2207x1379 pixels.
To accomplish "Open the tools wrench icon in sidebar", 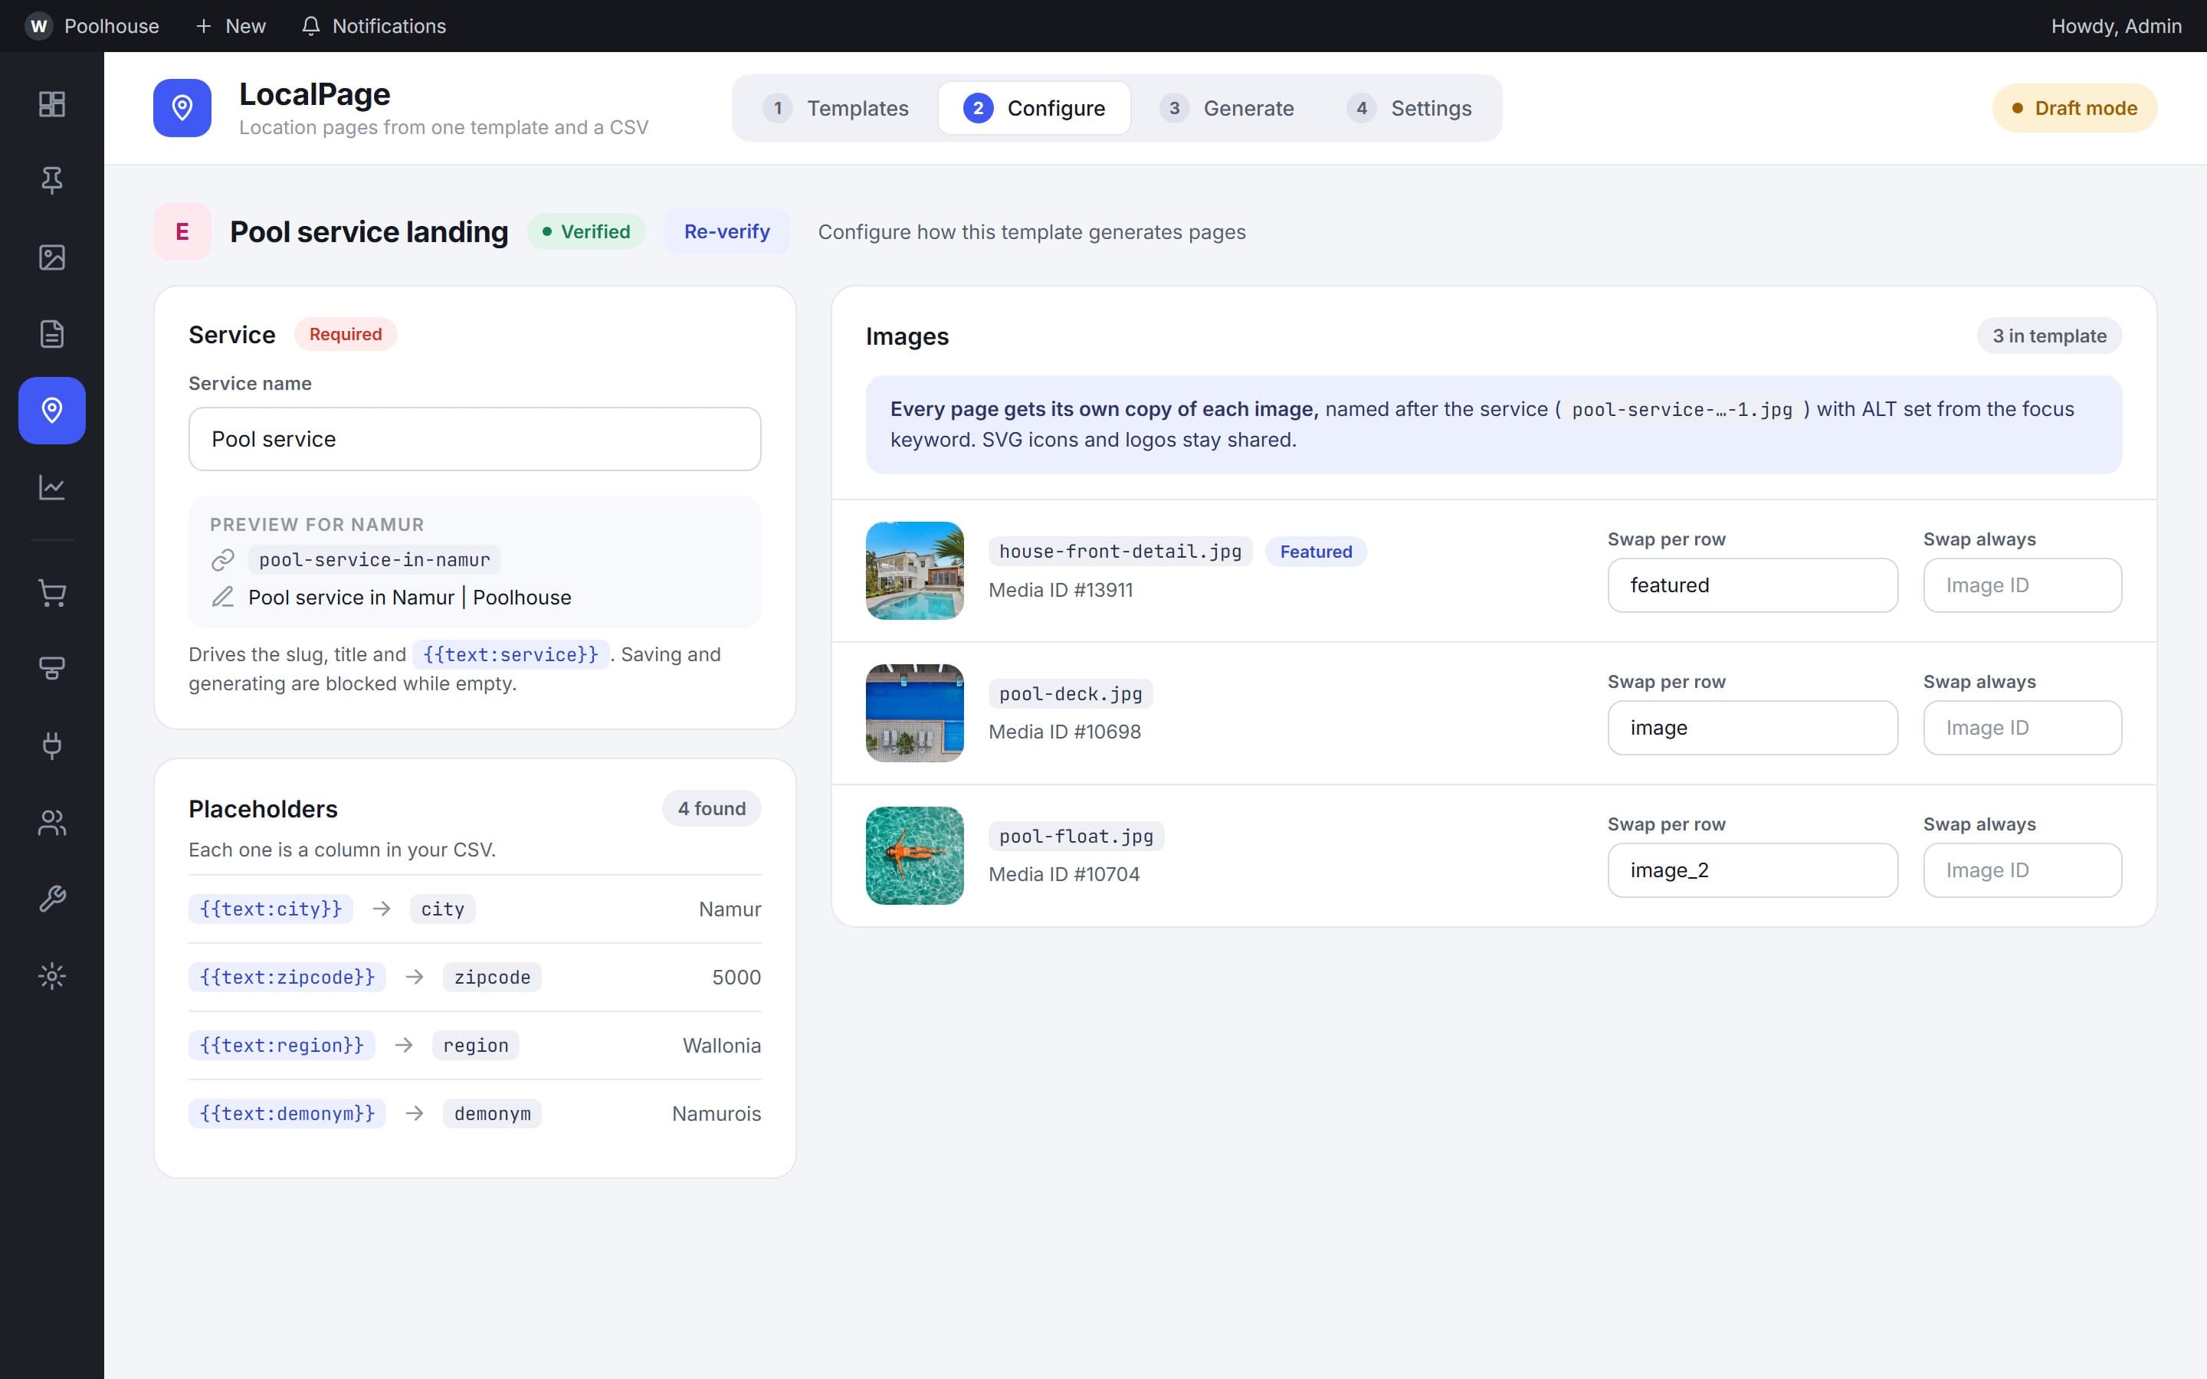I will (x=52, y=899).
